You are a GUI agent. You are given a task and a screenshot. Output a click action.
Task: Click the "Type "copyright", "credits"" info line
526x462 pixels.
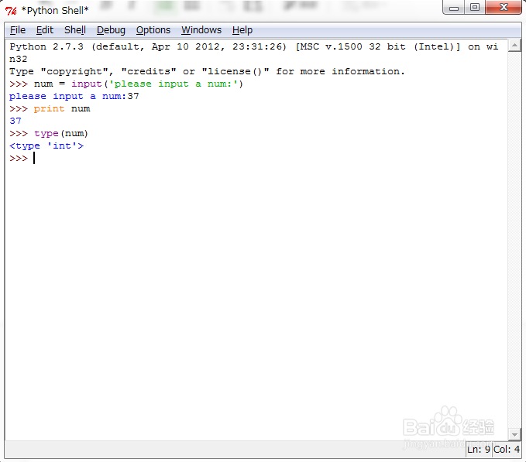pyautogui.click(x=207, y=72)
